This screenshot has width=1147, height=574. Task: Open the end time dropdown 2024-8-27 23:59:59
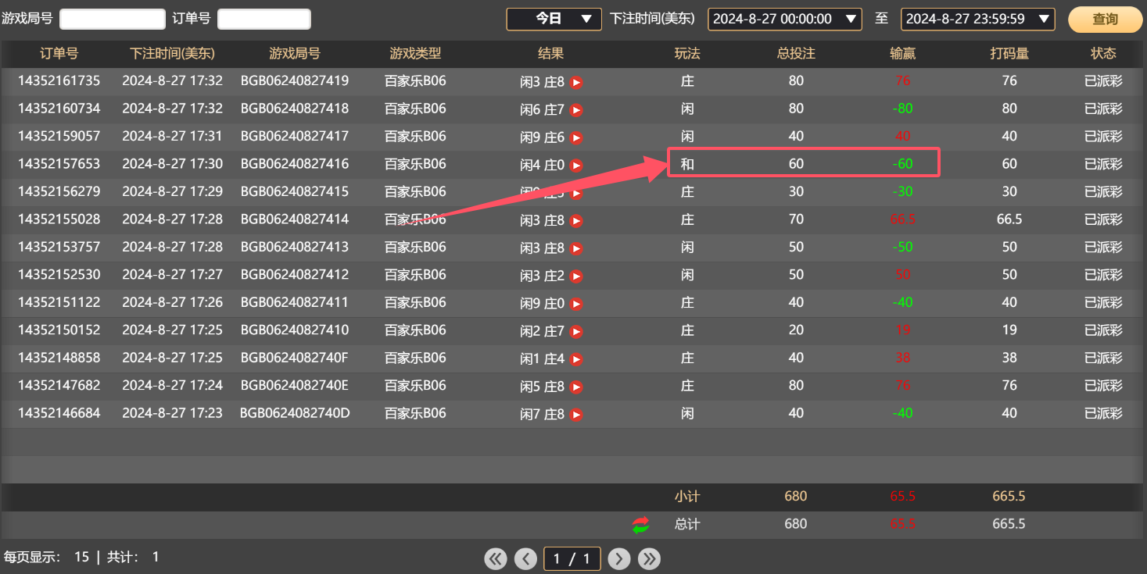977,19
